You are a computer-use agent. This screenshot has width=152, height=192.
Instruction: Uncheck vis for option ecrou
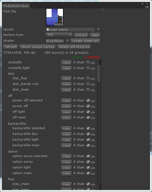point(88,162)
